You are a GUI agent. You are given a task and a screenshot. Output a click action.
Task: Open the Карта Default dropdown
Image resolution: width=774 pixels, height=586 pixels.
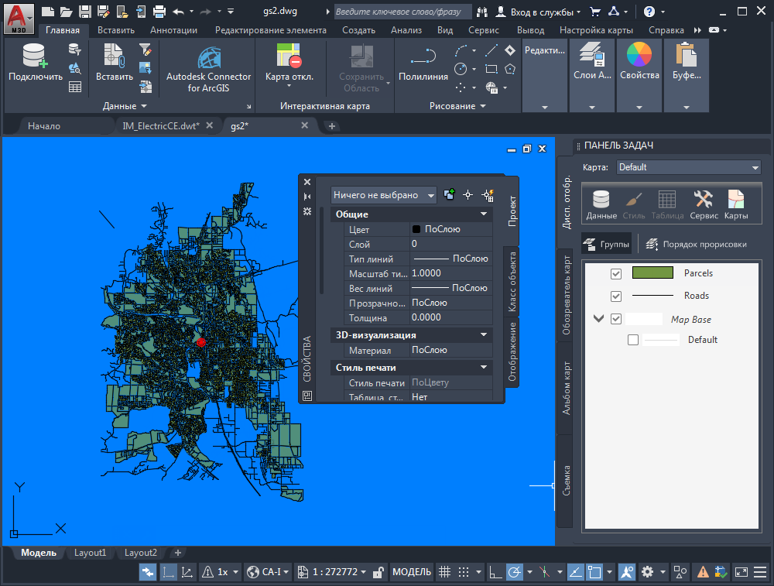pos(688,167)
